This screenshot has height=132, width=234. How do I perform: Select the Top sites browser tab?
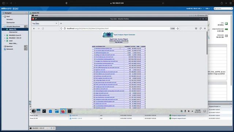(x=45, y=23)
